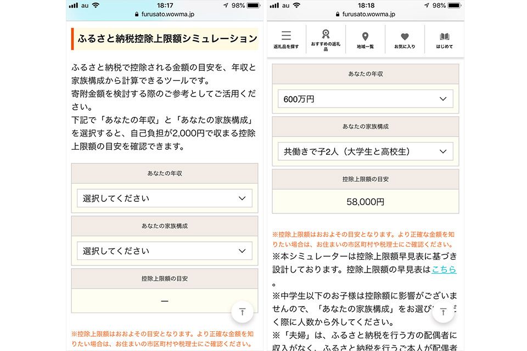Tap あなたの年収 header on right screen
The image size is (527, 351).
[x=366, y=74]
